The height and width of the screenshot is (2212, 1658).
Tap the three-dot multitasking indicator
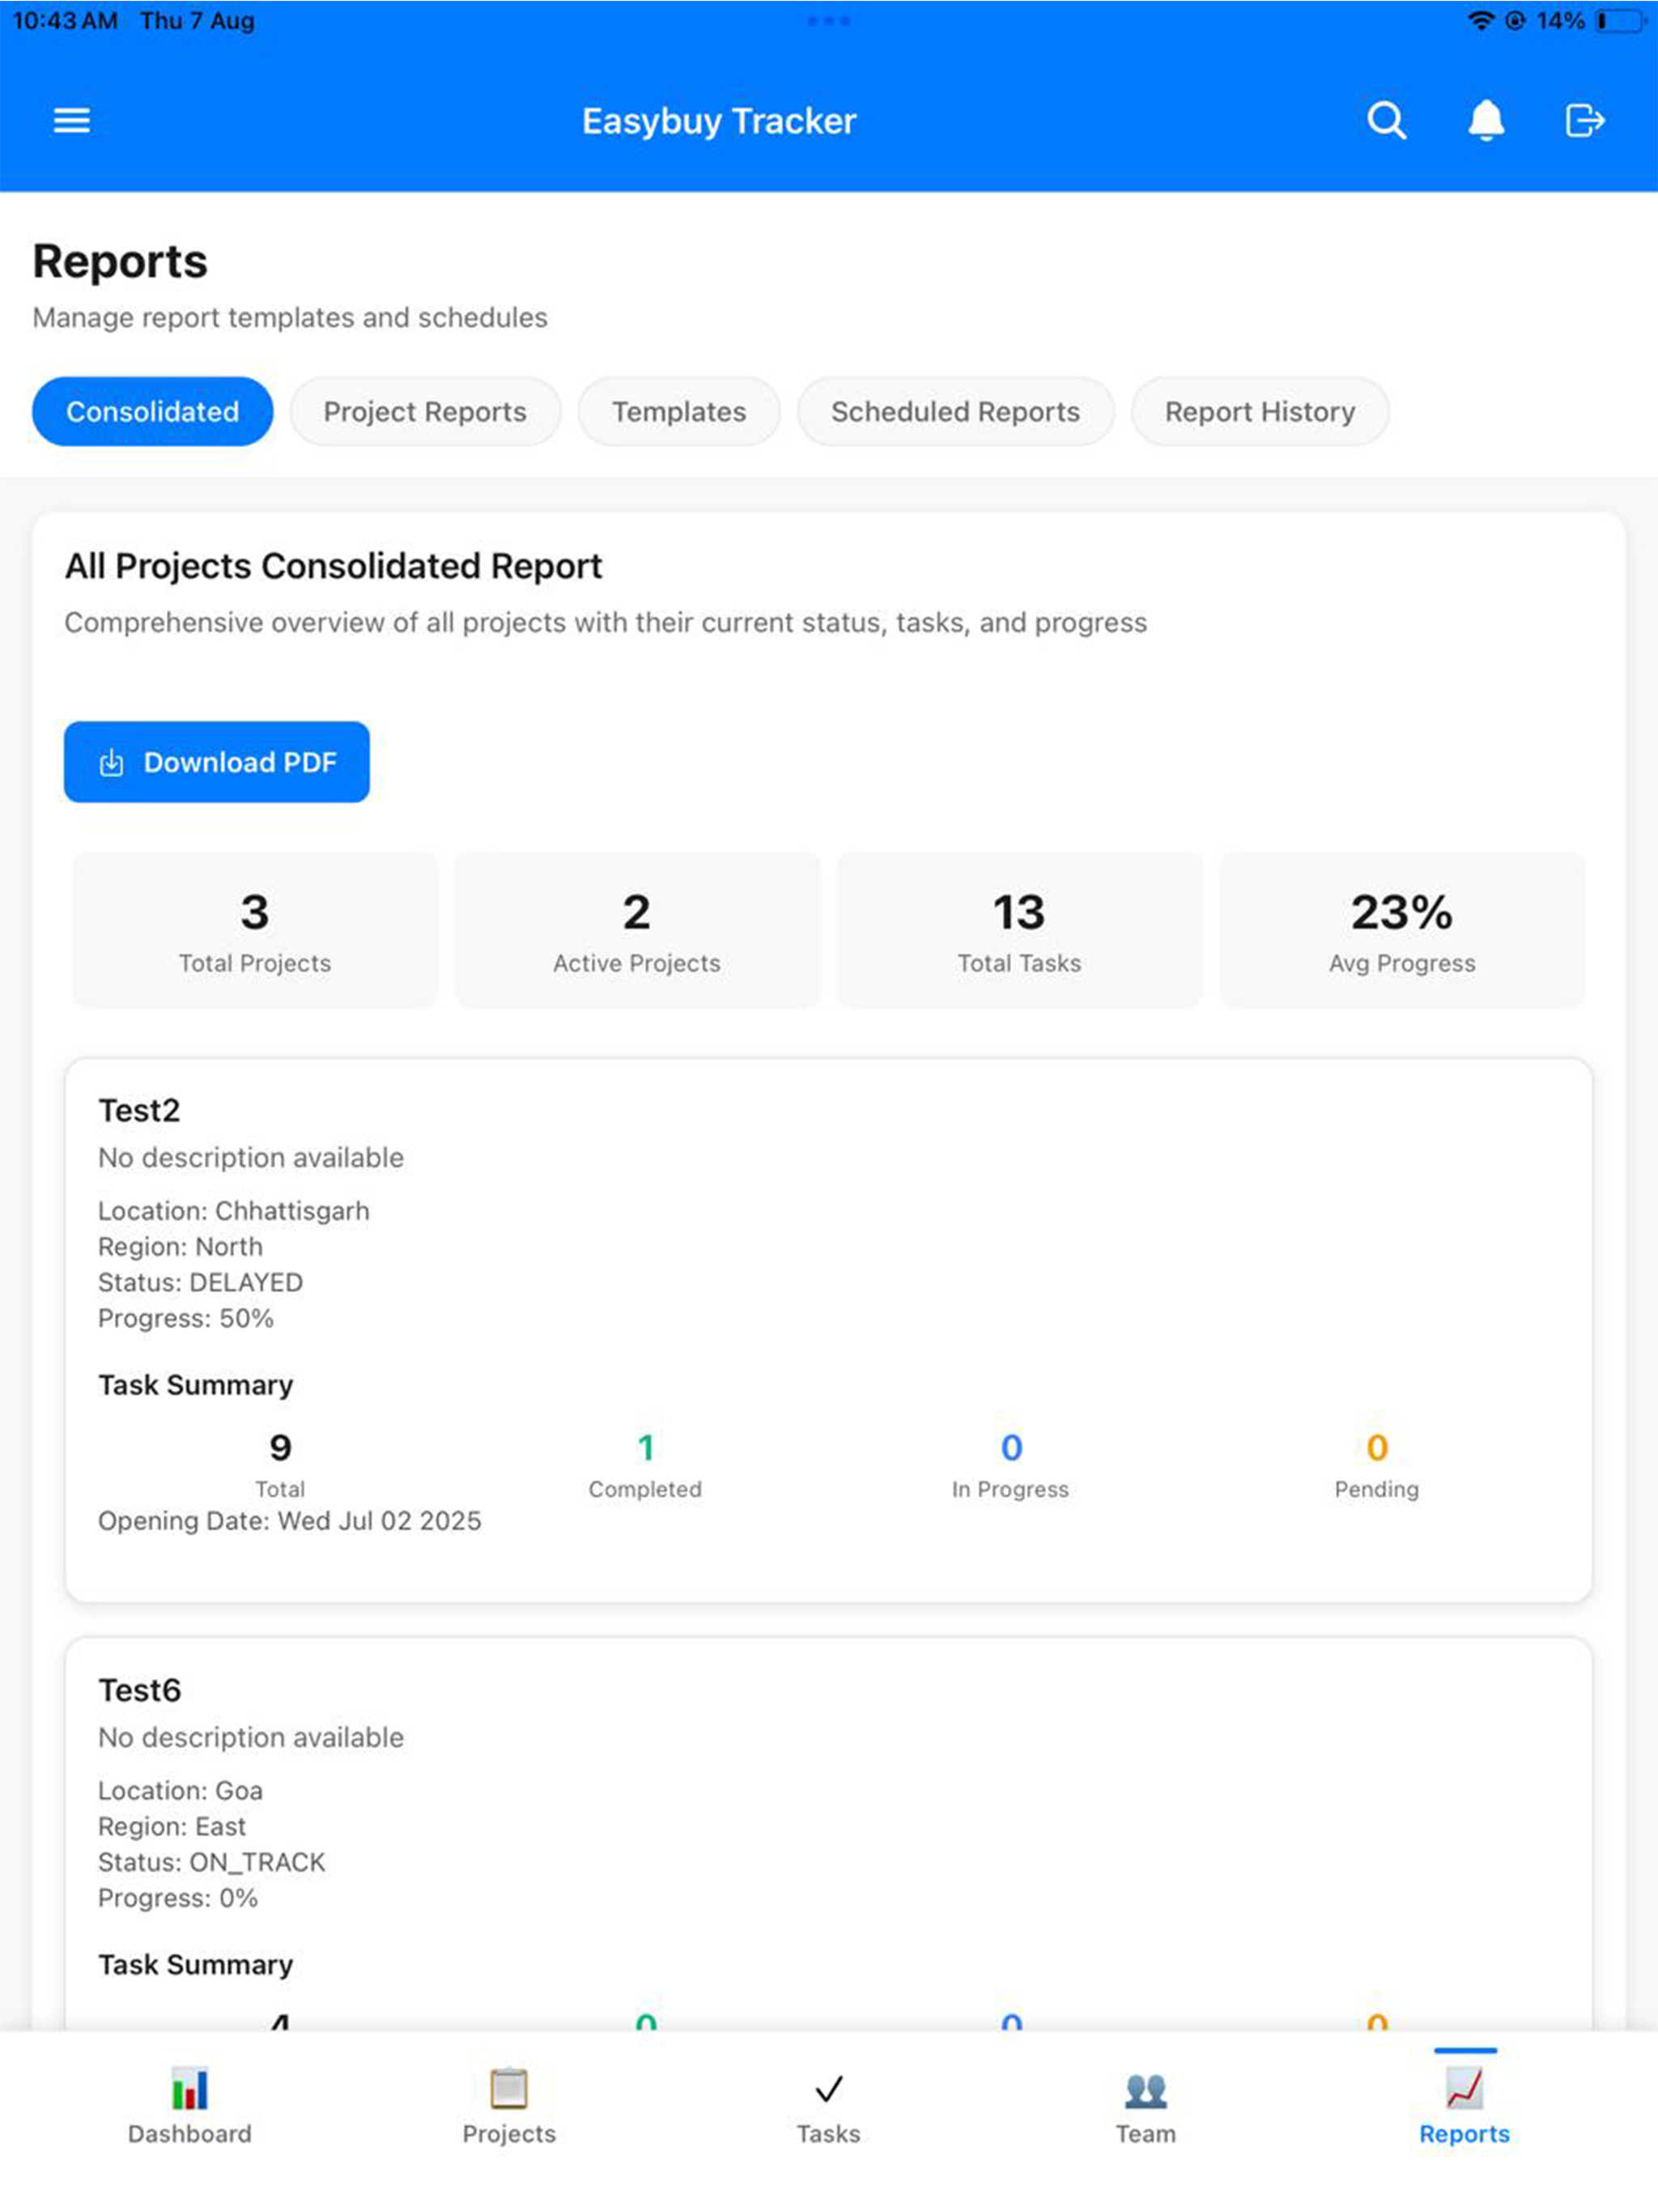pyautogui.click(x=828, y=21)
